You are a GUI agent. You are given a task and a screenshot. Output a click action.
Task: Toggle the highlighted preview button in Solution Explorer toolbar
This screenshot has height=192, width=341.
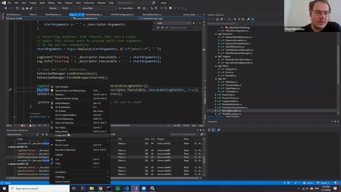click(252, 19)
